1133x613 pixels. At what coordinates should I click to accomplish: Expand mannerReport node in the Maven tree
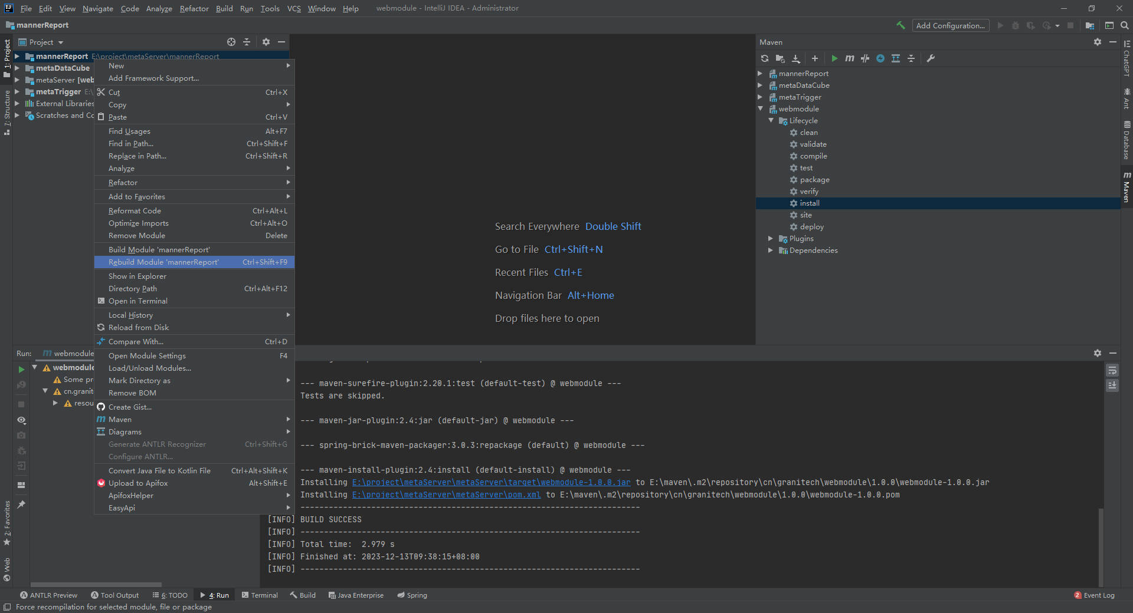point(760,74)
